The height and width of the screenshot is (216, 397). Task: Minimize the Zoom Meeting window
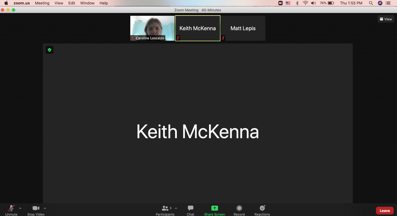click(8, 10)
